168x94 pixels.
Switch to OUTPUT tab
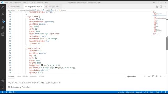(x=41, y=77)
